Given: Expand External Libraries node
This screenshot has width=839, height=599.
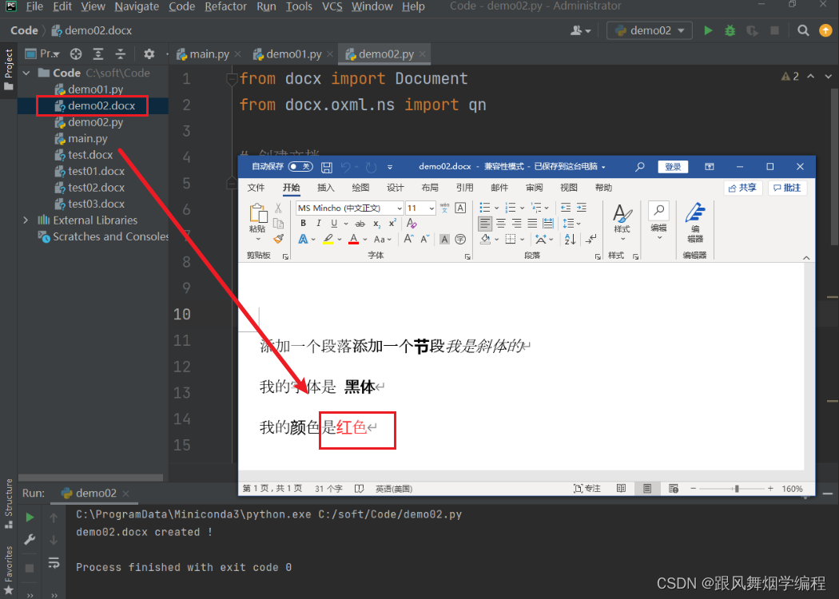Looking at the screenshot, I should click(26, 220).
